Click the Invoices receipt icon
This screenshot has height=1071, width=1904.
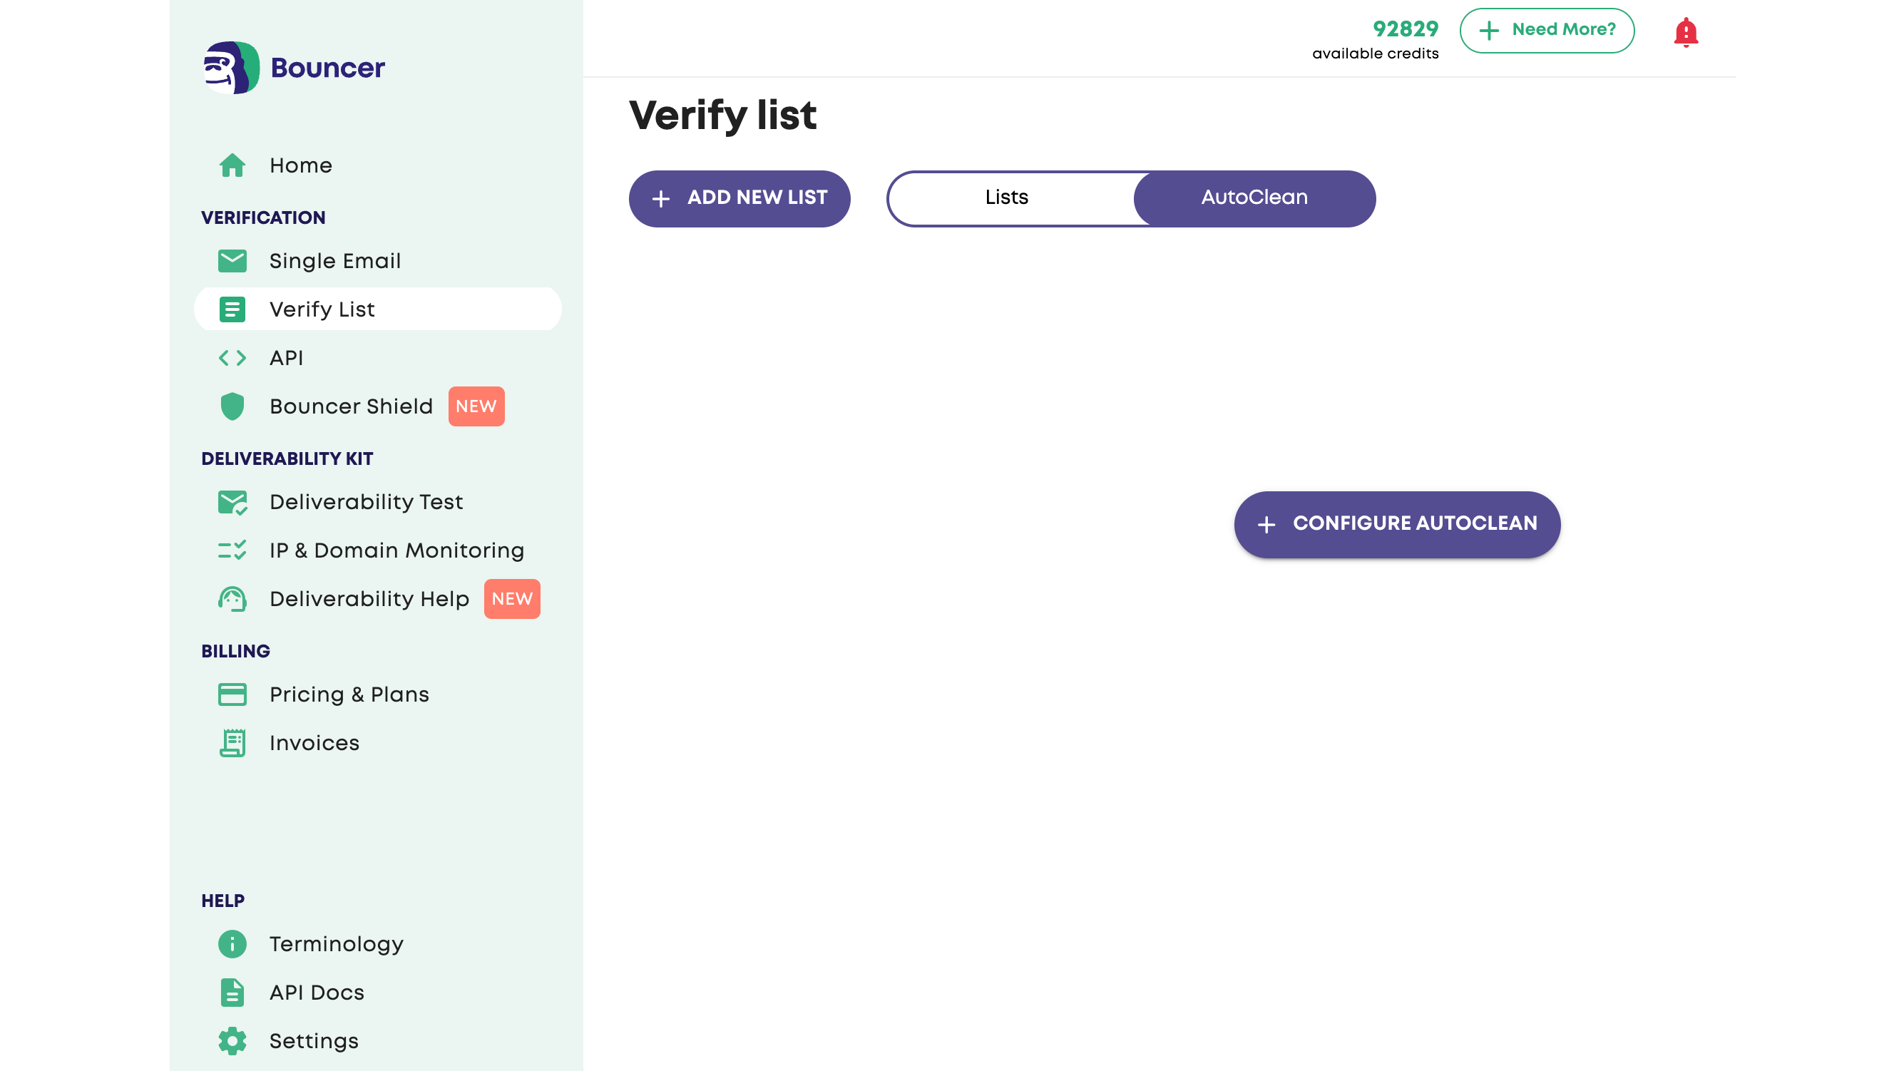[x=232, y=743]
